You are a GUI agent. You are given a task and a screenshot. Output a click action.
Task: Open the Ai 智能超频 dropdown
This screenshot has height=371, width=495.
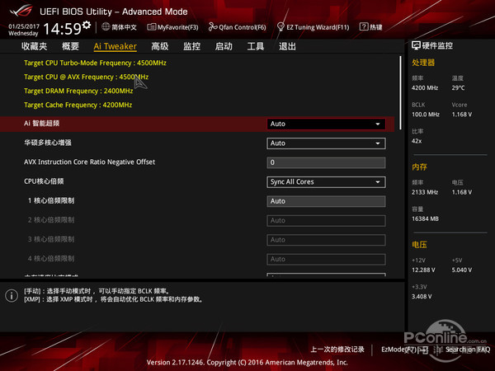(x=326, y=124)
